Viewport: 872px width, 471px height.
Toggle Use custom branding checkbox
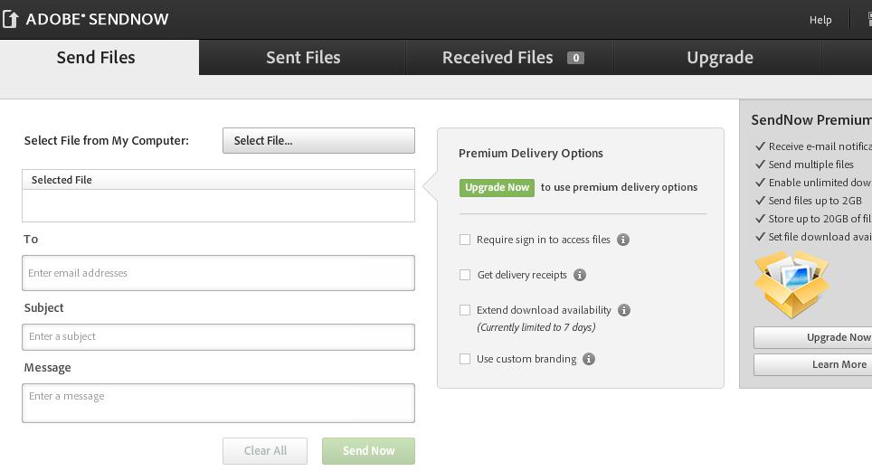[x=464, y=359]
